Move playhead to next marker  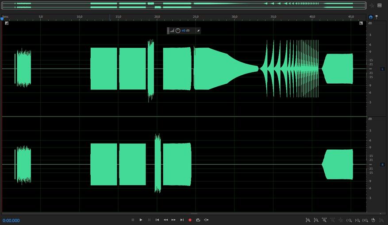[x=182, y=220]
